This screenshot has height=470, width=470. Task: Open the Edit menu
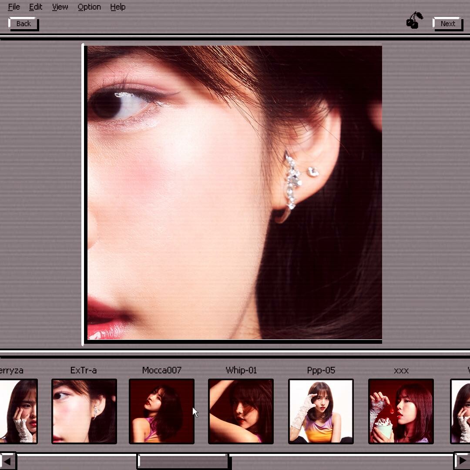coord(35,7)
